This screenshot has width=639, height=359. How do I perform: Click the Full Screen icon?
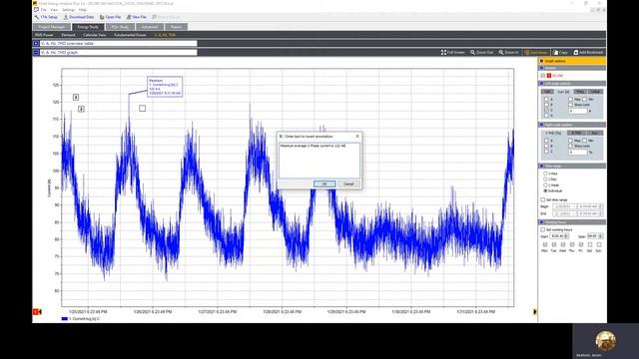point(443,53)
